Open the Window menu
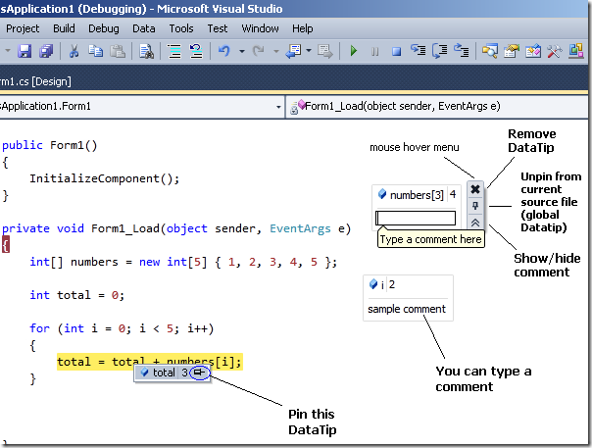This screenshot has width=592, height=448. coord(260,28)
